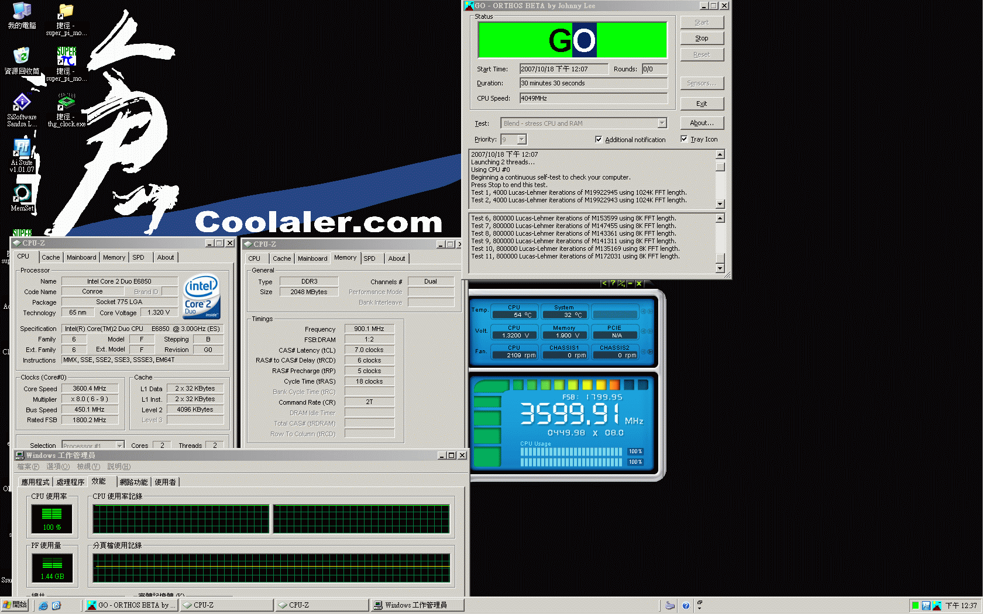Click the right arrow on the Ai Suite Temp row

coord(650,311)
